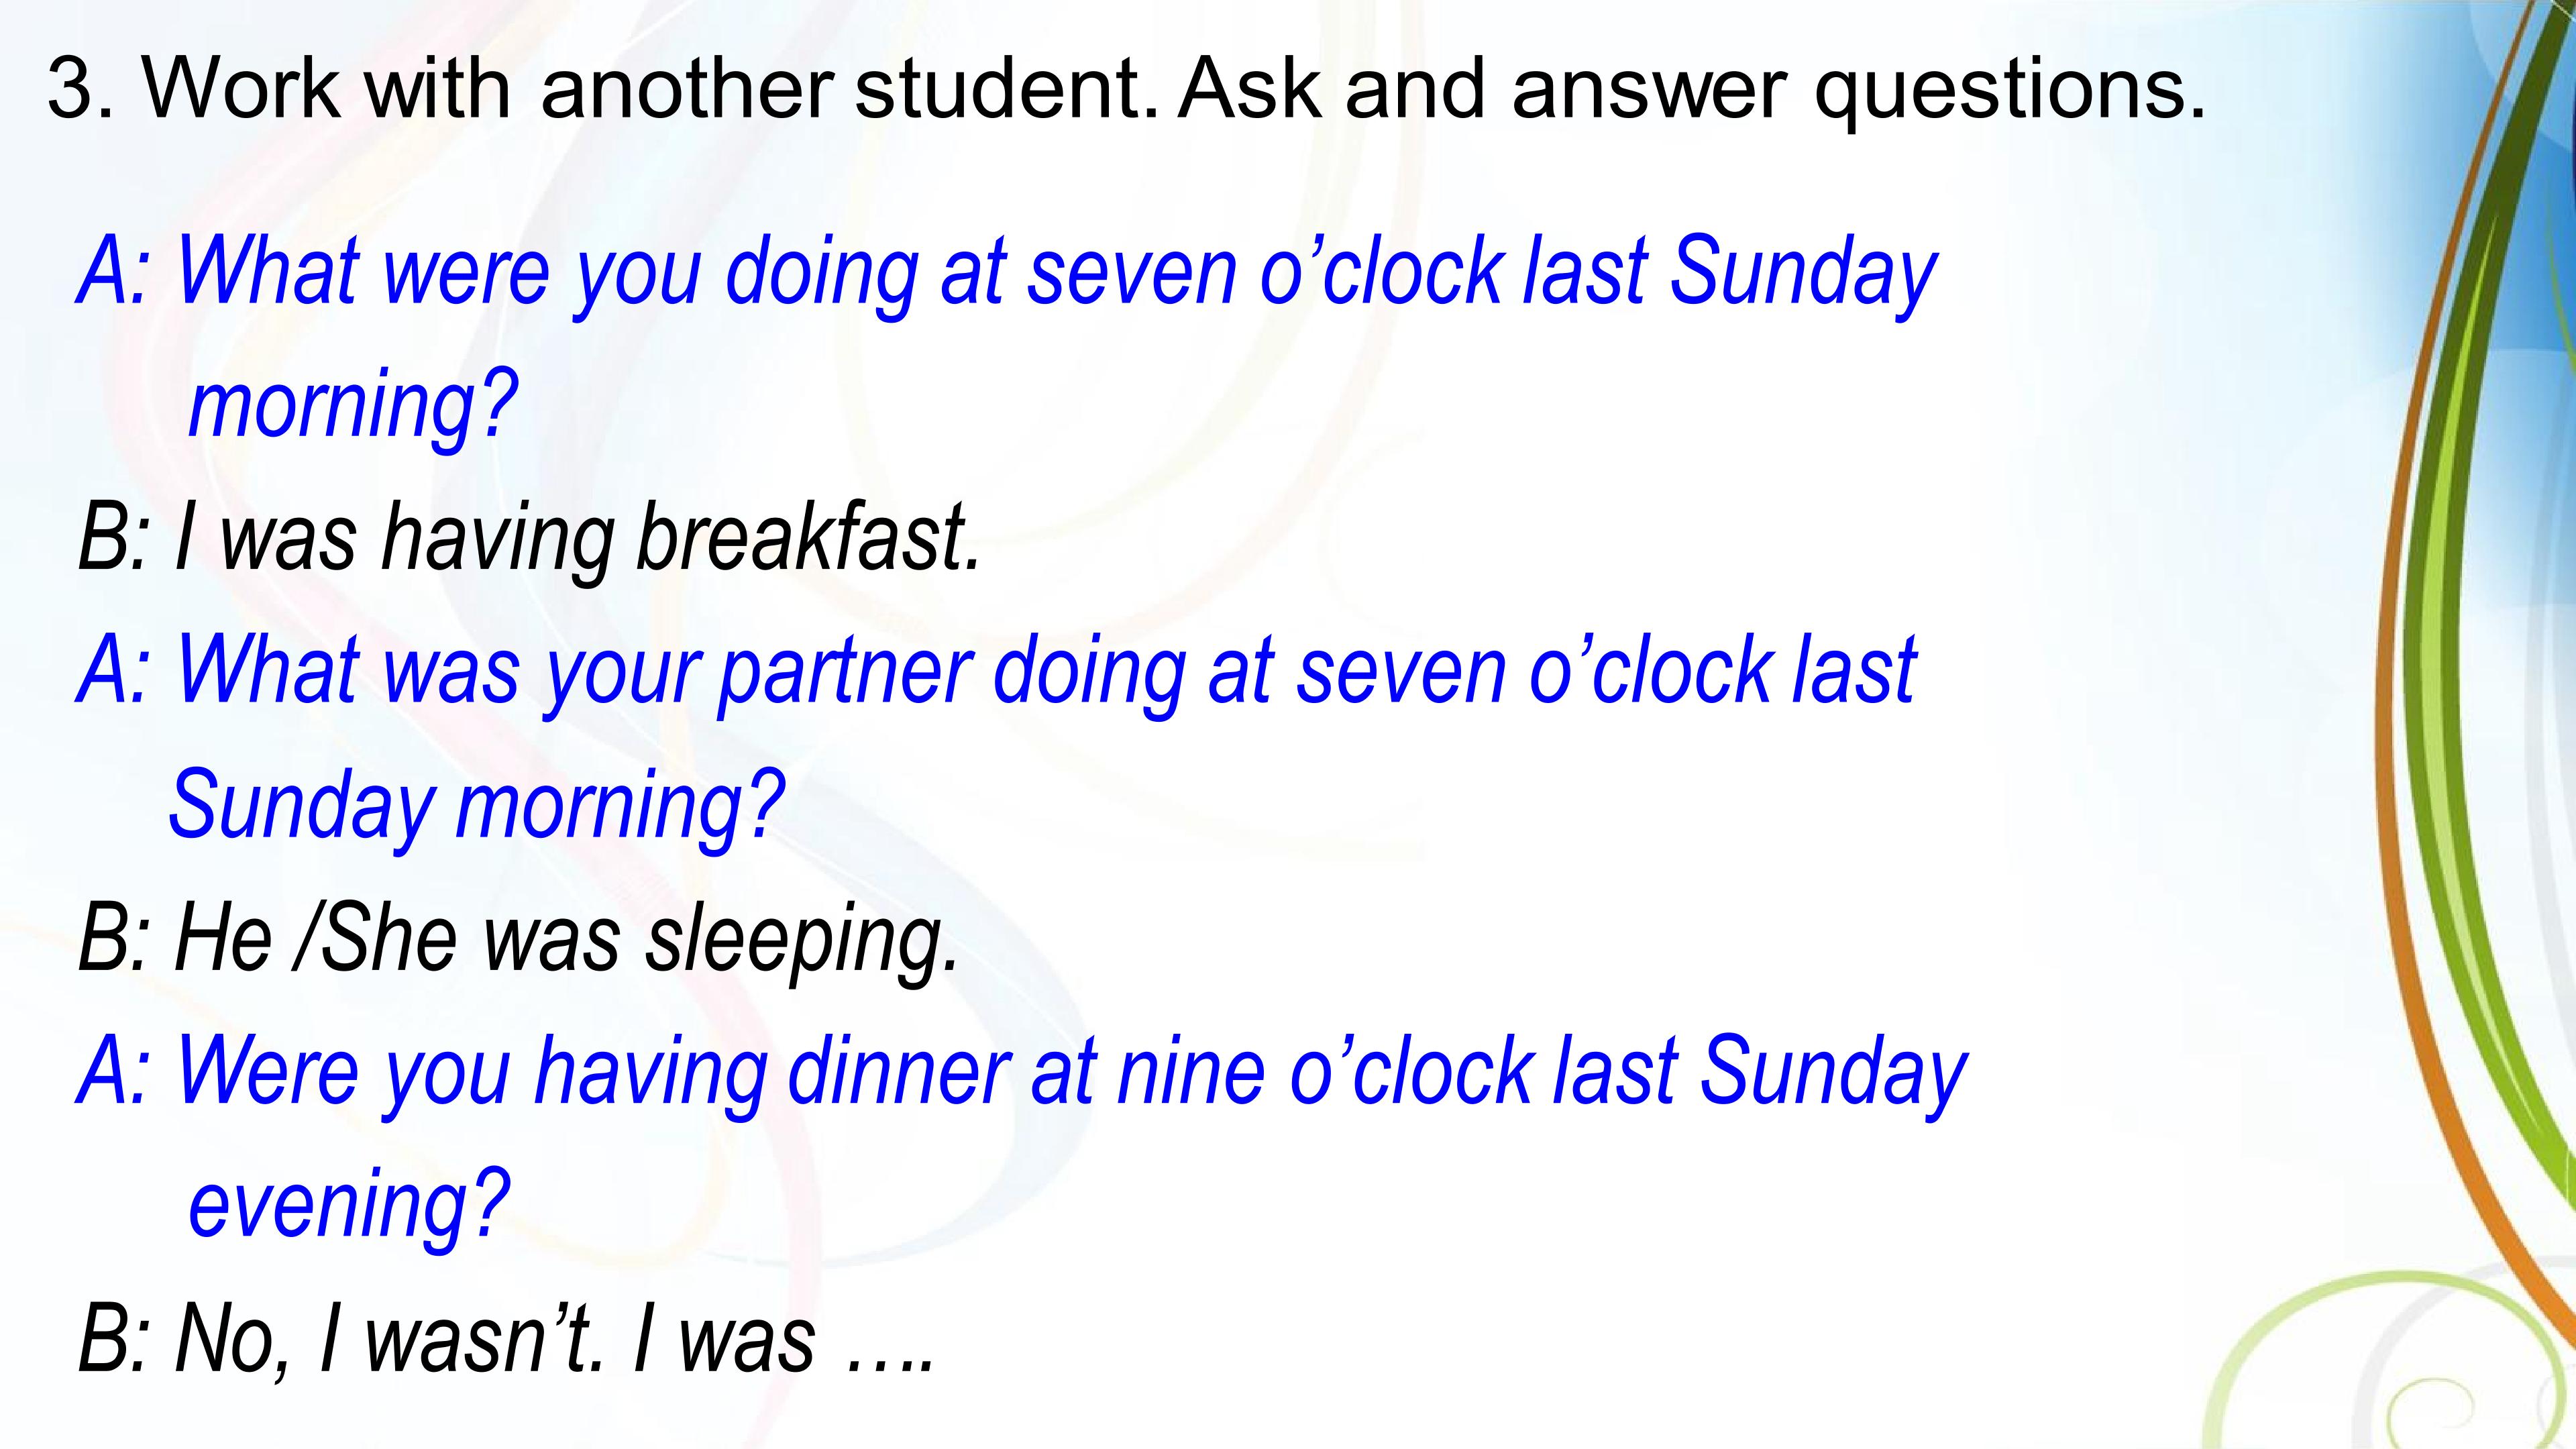
Task: Click the word 'breakfast.'
Action: (x=809, y=538)
